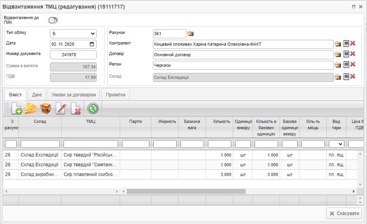Viewport: 367px width, 224px height.
Task: Open folder browse icon for Регіон
Action: (x=338, y=65)
